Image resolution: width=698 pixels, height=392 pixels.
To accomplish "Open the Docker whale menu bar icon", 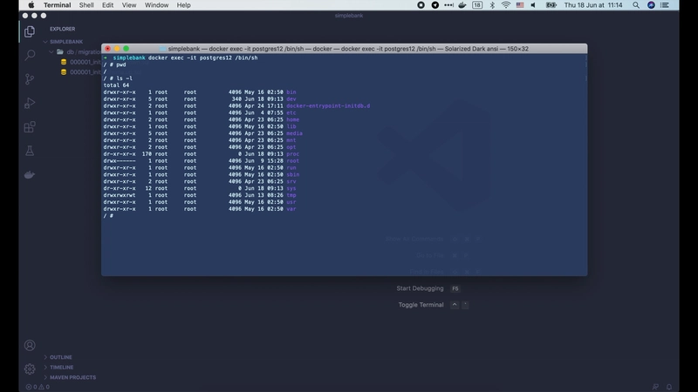I will tap(462, 5).
